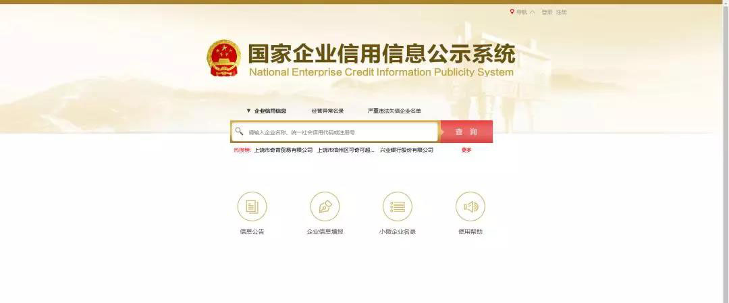The image size is (729, 303).
Task: Click the 国家企业信用信息公示系统 title
Action: point(381,53)
